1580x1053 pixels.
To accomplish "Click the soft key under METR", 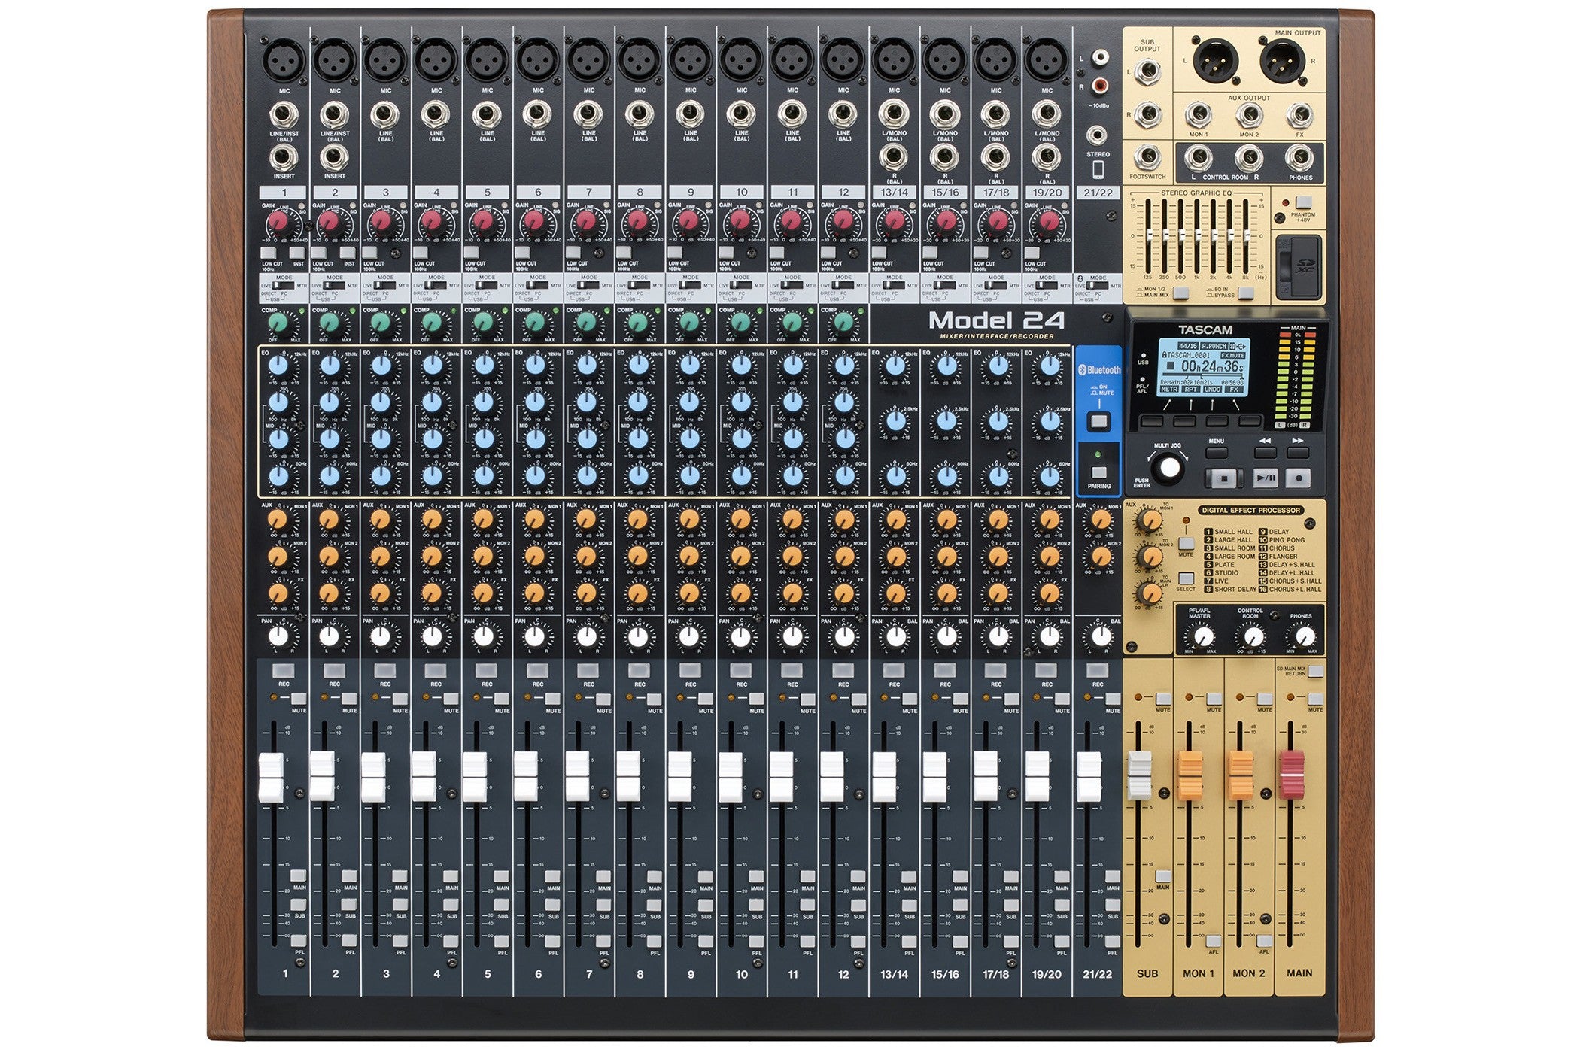I will (1151, 420).
